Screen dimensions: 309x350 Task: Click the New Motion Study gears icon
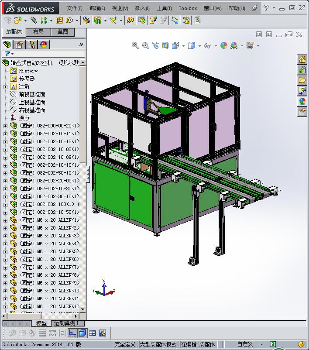pyautogui.click(x=130, y=21)
